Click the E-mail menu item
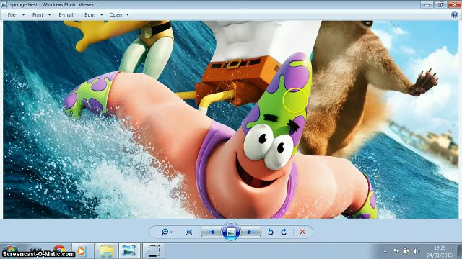Viewport: 462px width, 259px height. click(x=66, y=14)
